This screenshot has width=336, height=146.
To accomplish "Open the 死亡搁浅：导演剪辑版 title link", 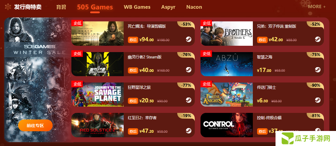I will click(147, 26).
